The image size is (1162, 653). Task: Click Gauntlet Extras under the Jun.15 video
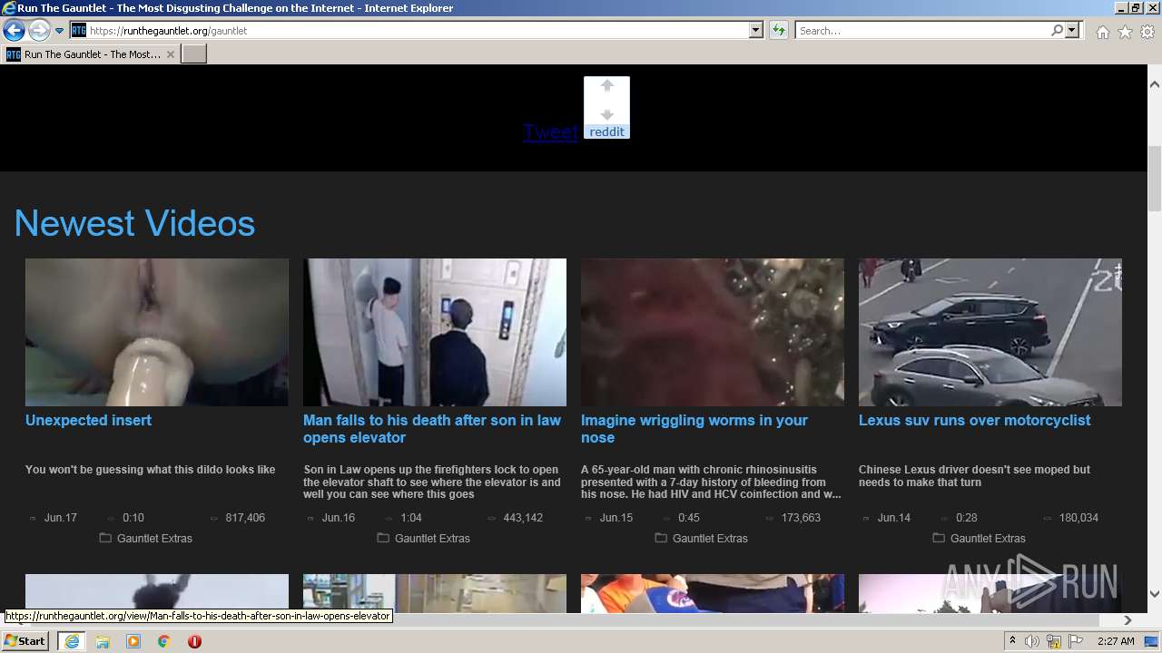[710, 539]
